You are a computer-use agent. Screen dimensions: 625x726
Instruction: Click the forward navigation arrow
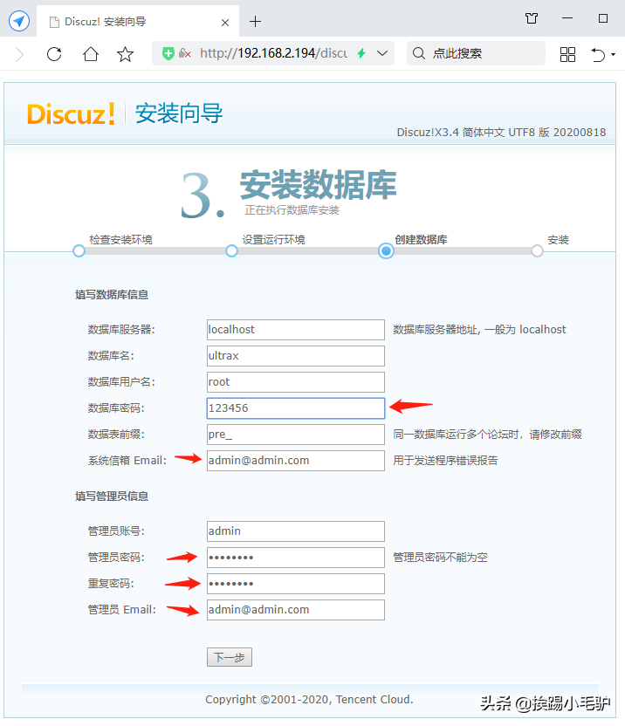tap(19, 54)
